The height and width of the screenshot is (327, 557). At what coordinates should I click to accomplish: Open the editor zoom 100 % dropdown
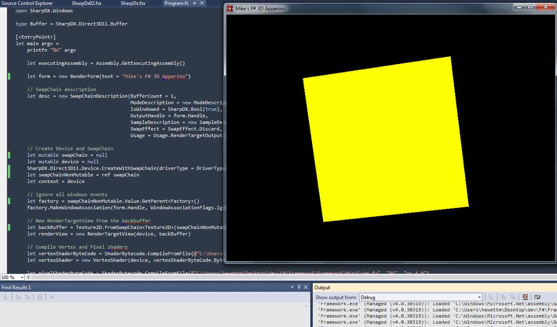click(13, 277)
